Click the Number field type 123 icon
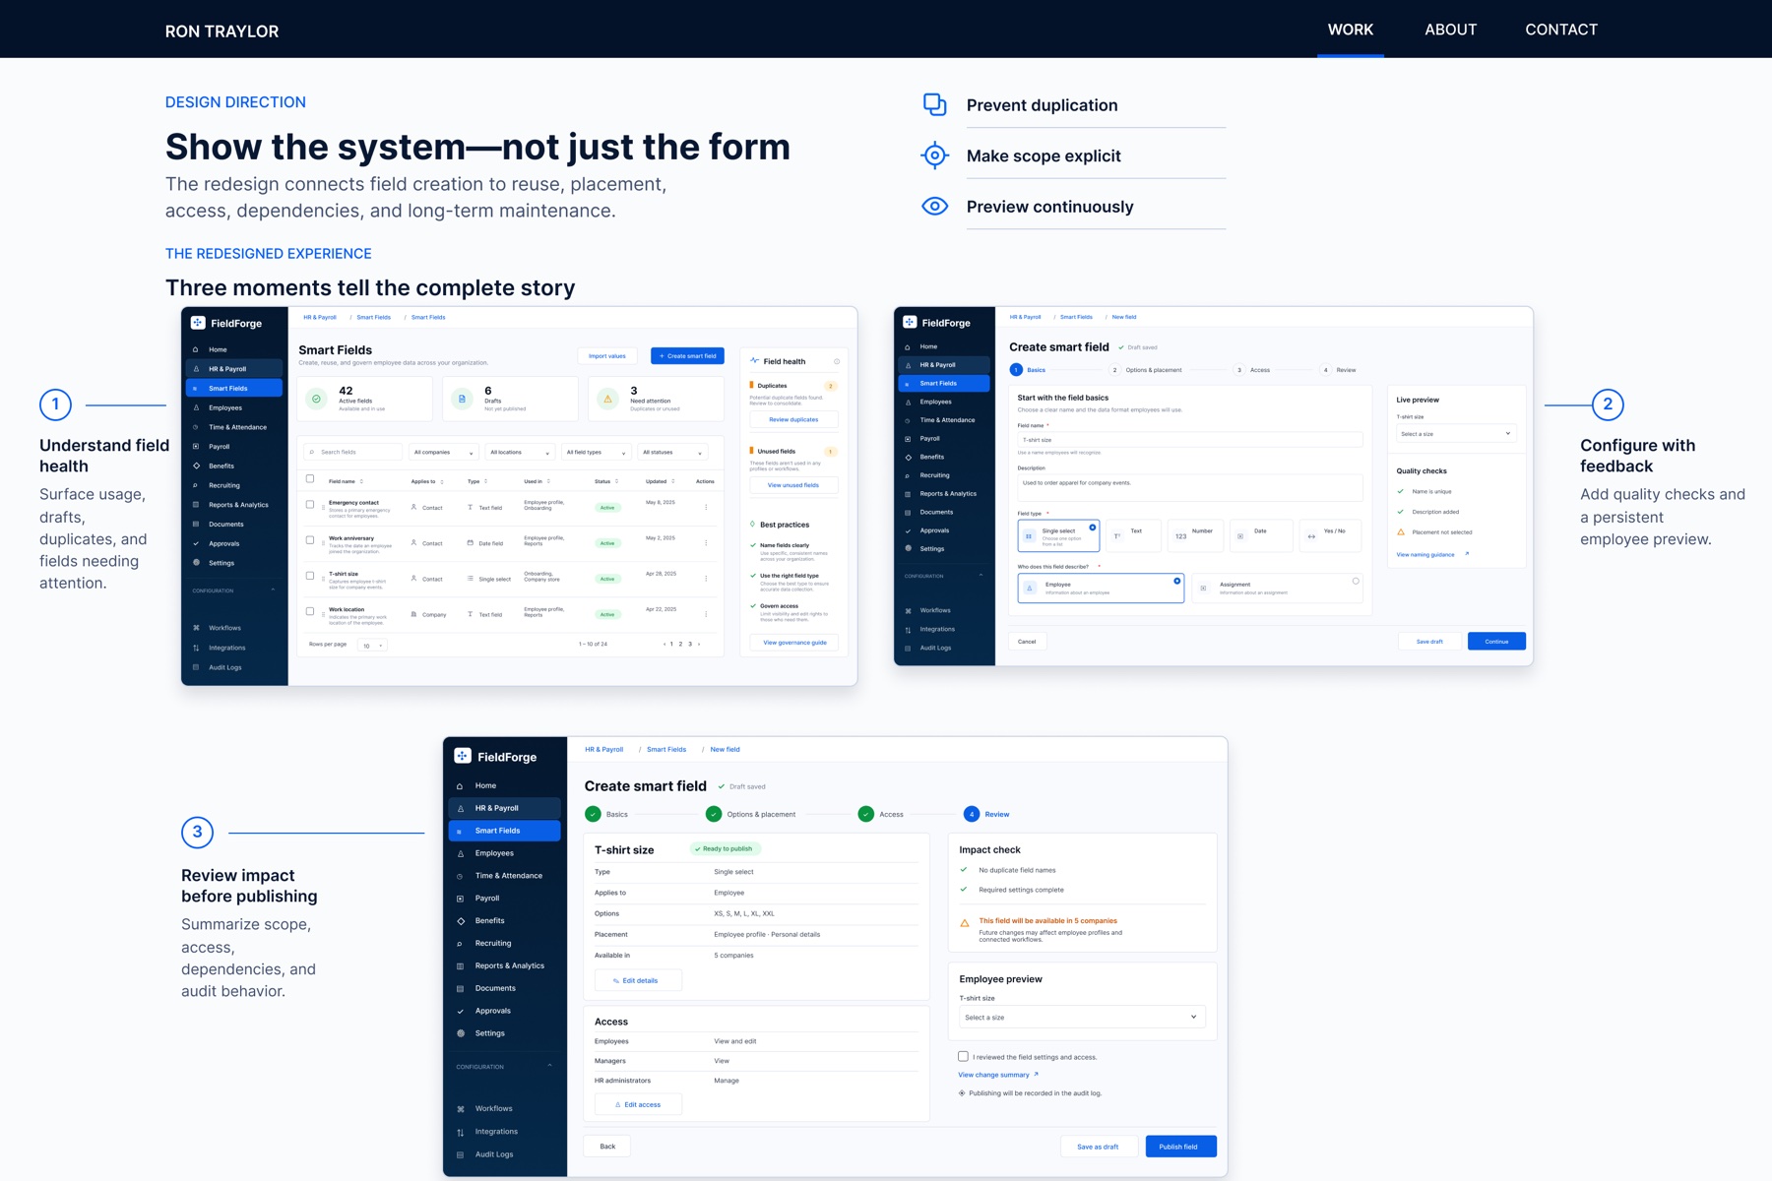The width and height of the screenshot is (1772, 1181). pos(1180,536)
